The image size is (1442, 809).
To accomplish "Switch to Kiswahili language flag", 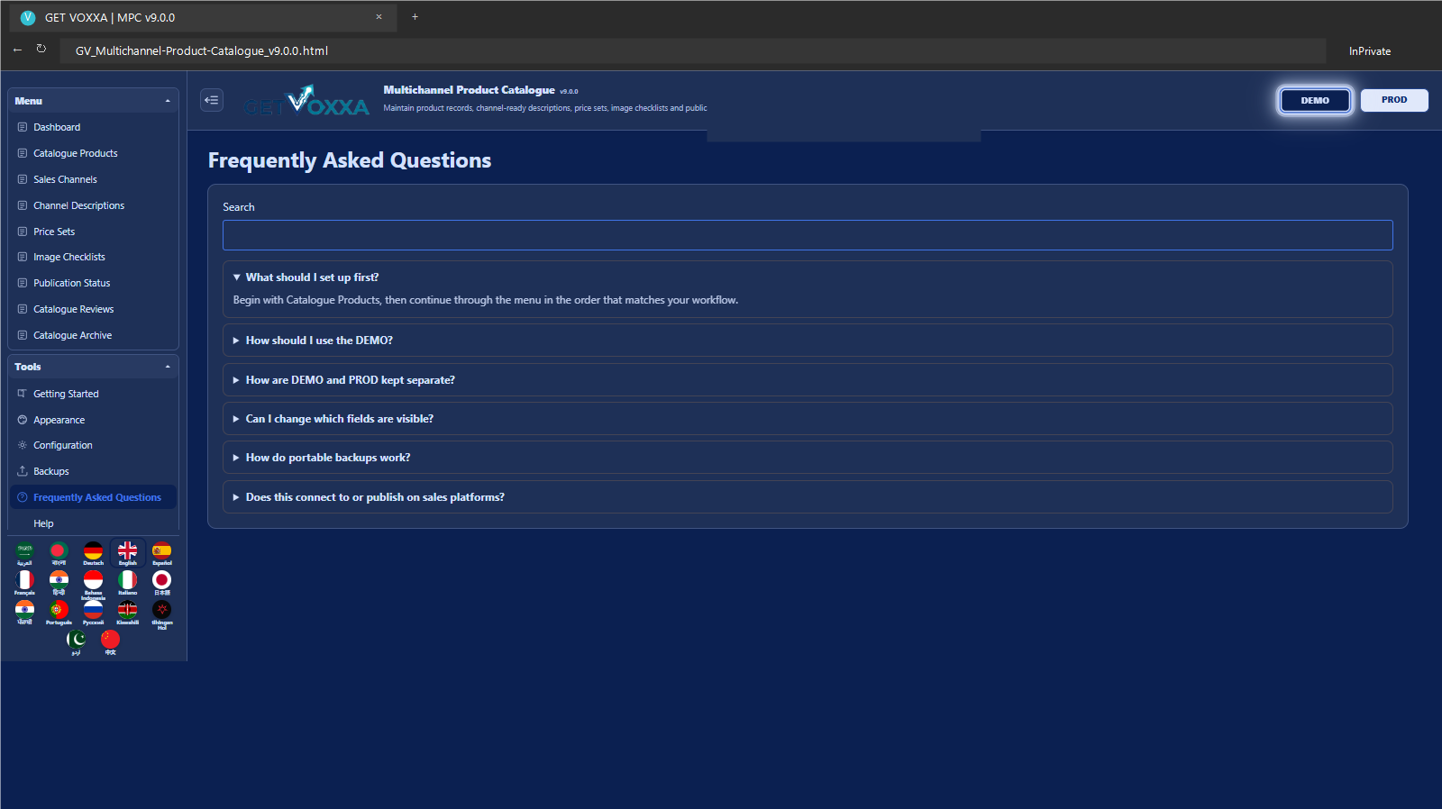I will coord(127,613).
